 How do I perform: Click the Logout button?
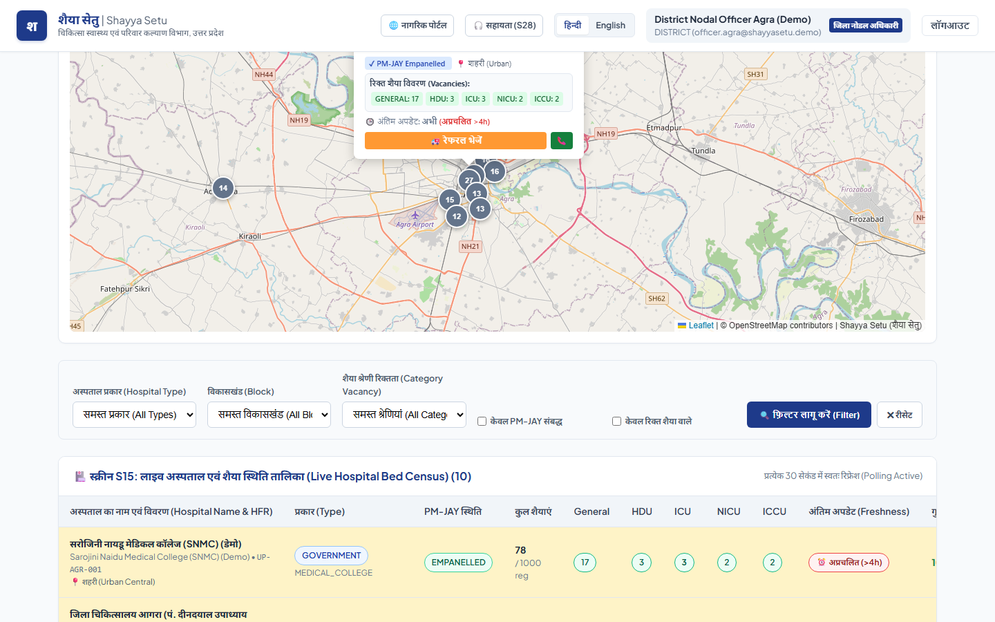point(950,26)
